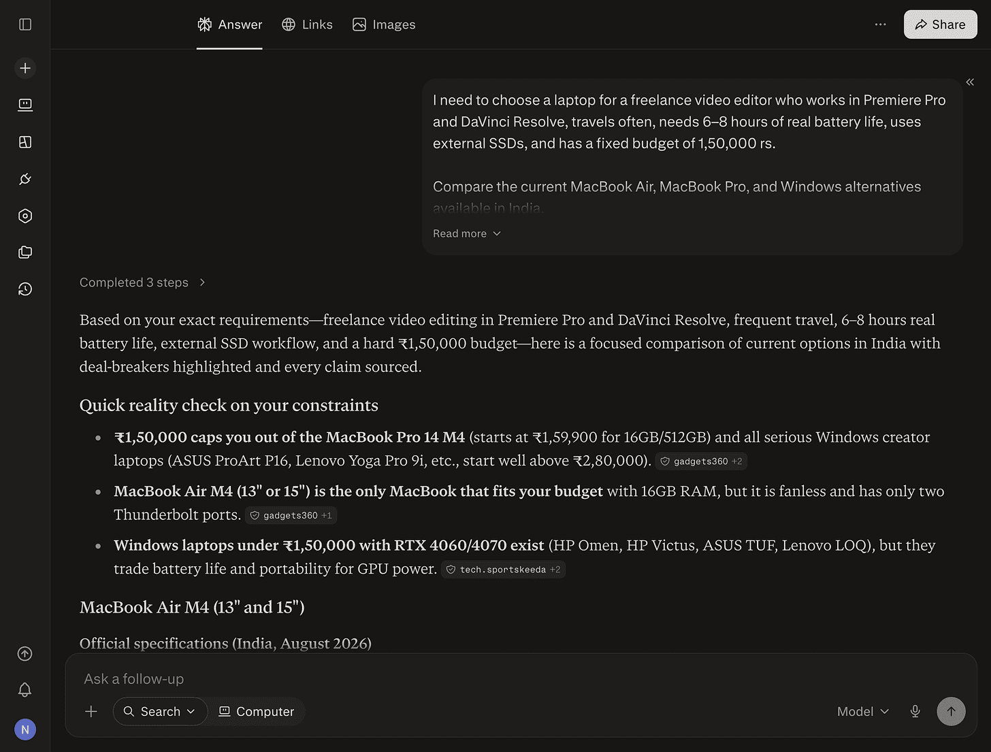Switch to the Links tab
991x752 pixels.
click(x=308, y=24)
